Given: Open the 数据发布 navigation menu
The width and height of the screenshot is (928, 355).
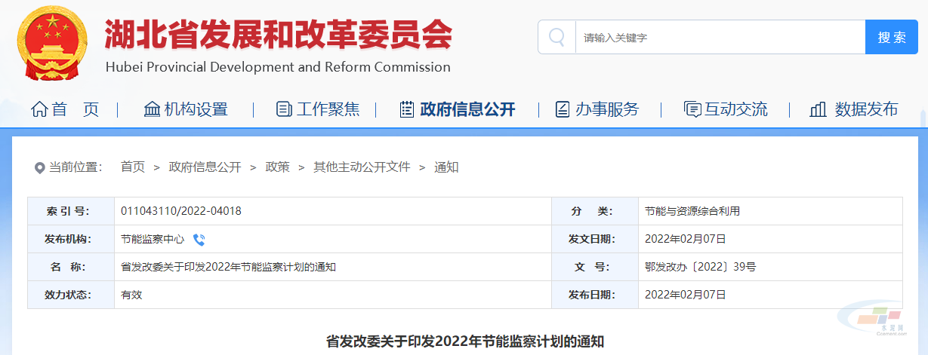Looking at the screenshot, I should coord(866,109).
